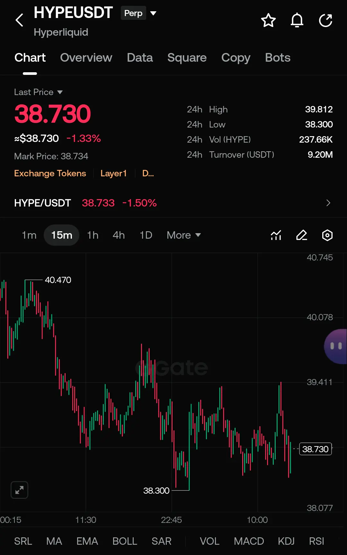Select the 1D timeframe
The image size is (347, 555).
[146, 235]
